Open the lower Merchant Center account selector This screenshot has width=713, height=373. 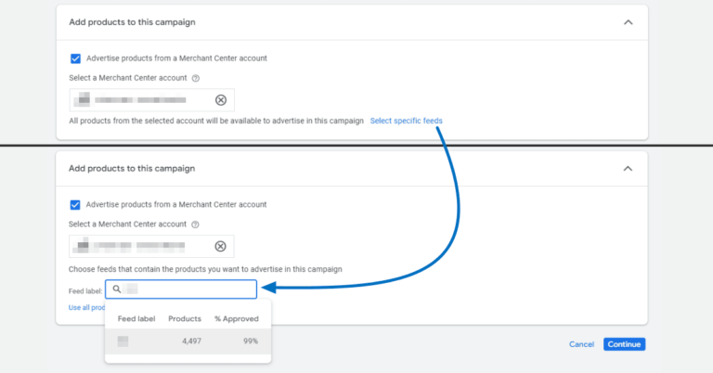pos(151,246)
